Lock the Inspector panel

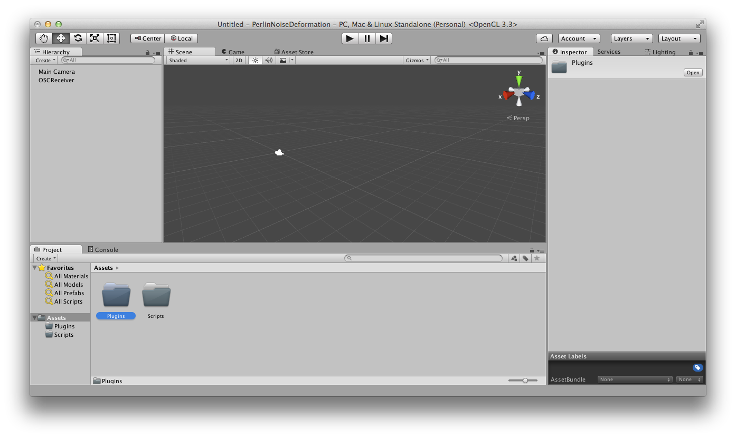point(691,52)
